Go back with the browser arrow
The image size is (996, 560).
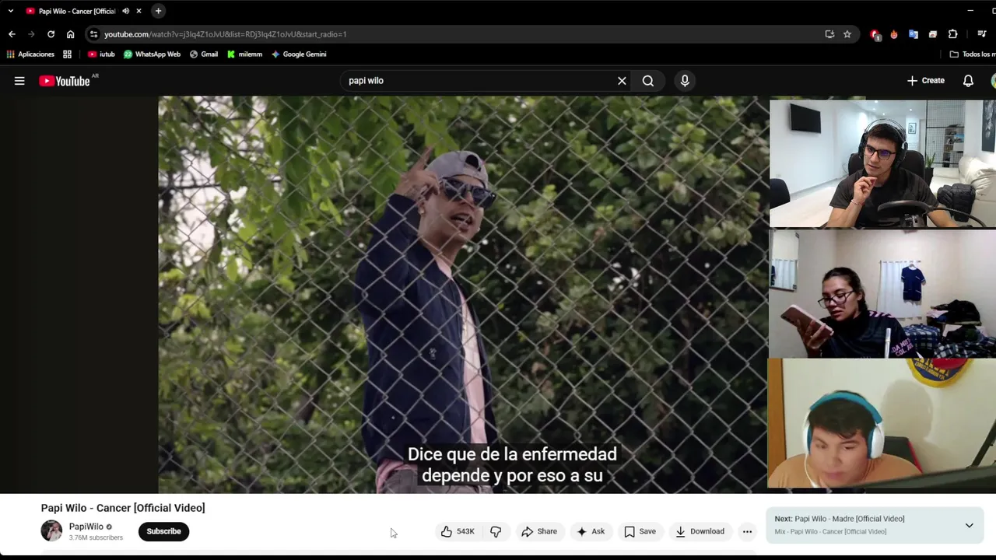tap(12, 34)
